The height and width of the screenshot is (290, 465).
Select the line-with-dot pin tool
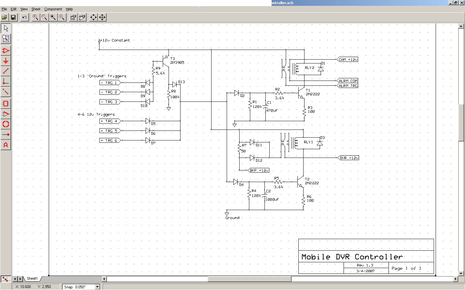(5, 135)
